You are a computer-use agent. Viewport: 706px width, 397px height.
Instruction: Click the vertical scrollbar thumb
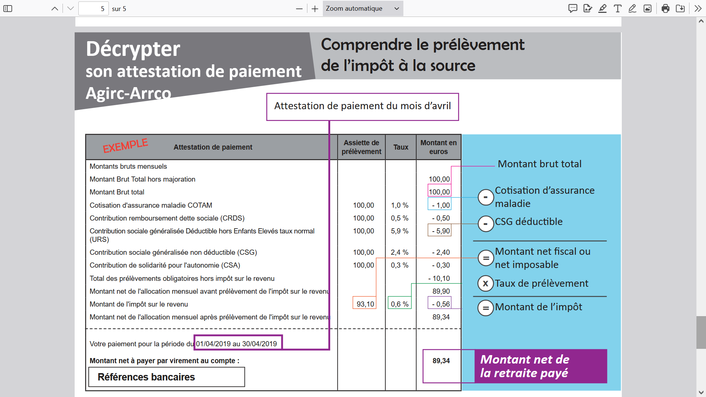701,332
